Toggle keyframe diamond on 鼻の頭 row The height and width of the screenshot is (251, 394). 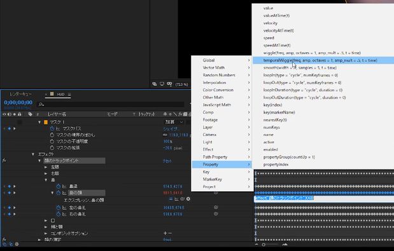[10, 193]
